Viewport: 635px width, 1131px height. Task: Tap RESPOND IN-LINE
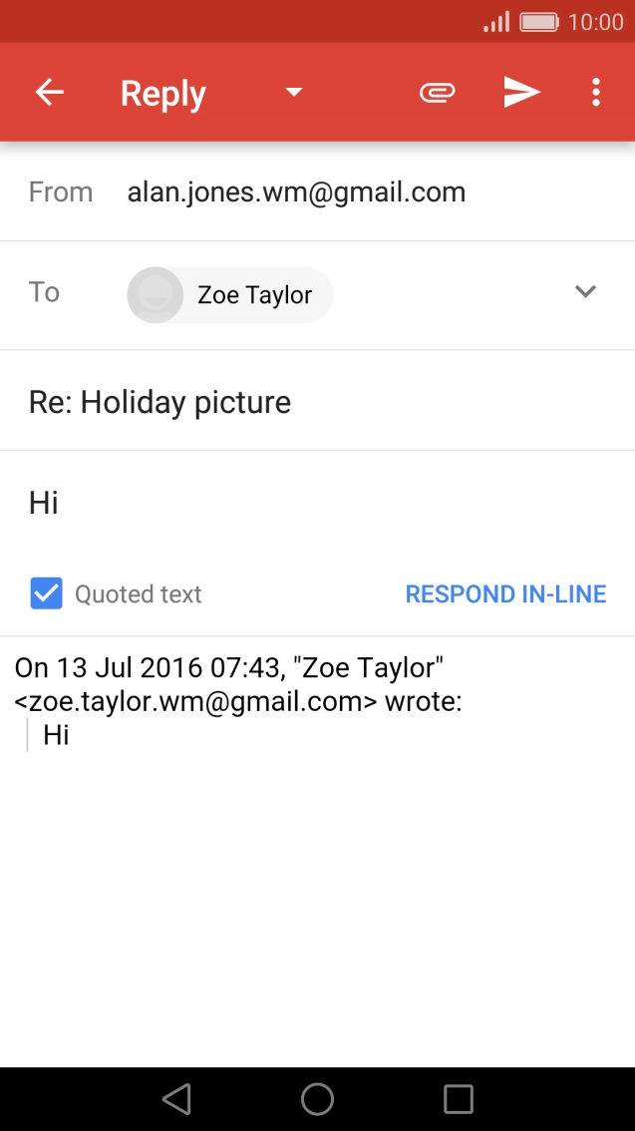click(x=505, y=593)
